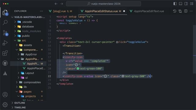Collapse the src folder

tap(28, 40)
